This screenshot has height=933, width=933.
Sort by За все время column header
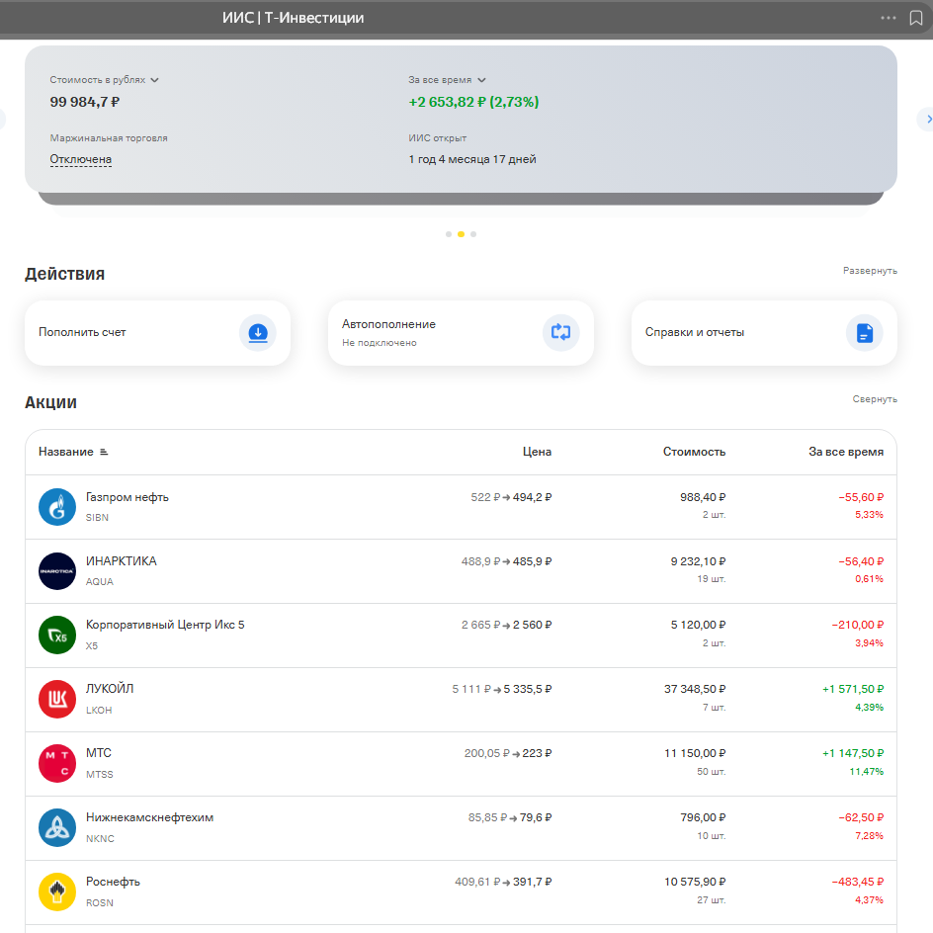(x=846, y=453)
